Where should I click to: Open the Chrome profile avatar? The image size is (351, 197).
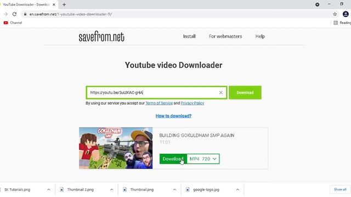(x=346, y=14)
